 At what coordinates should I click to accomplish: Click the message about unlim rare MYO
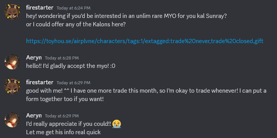126,16
